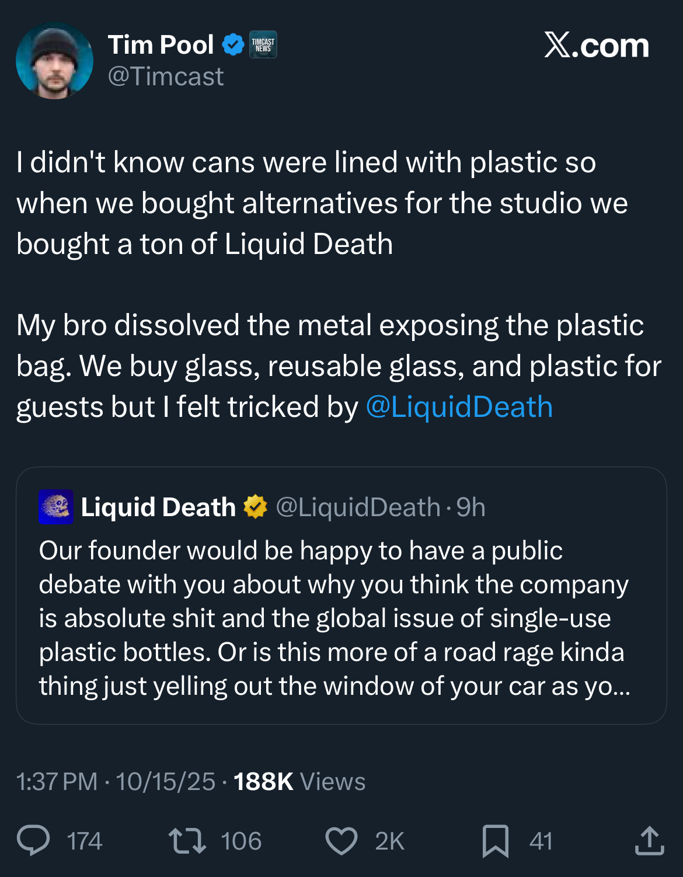Tap the repost arrows icon
This screenshot has height=877, width=683.
pyautogui.click(x=187, y=841)
